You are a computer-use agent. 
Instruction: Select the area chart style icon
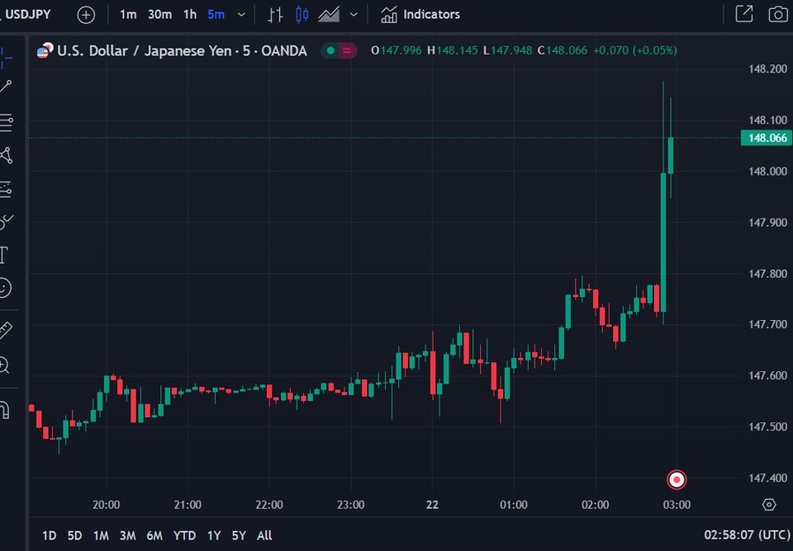(329, 15)
